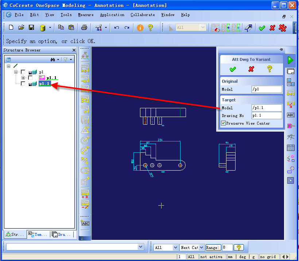Image resolution: width=299 pixels, height=261 pixels.
Task: Confirm Att Dwg To Variant with green check
Action: [233, 69]
